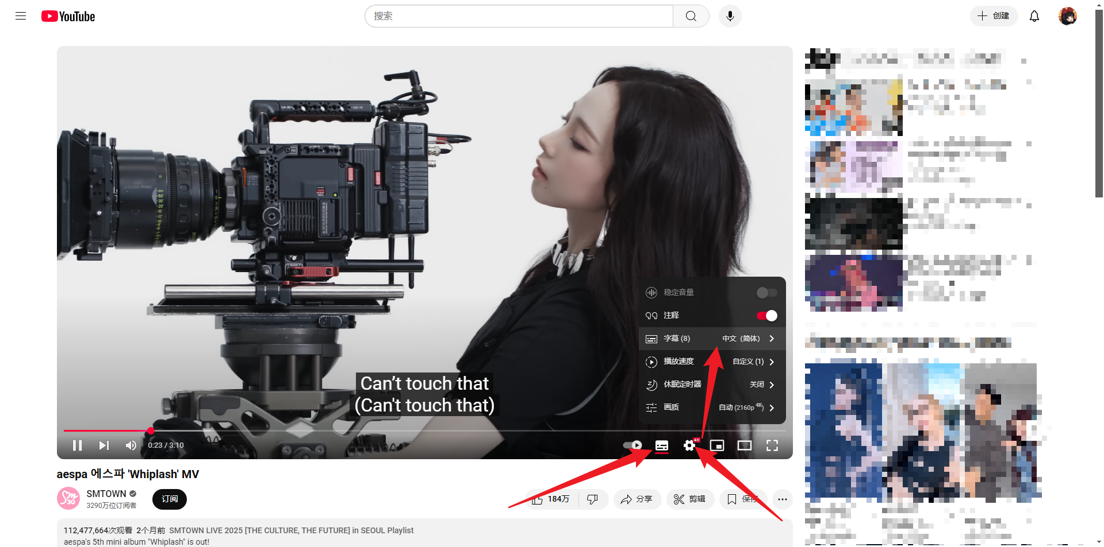Like the video (184万)
This screenshot has height=547, width=1104.
click(x=551, y=499)
